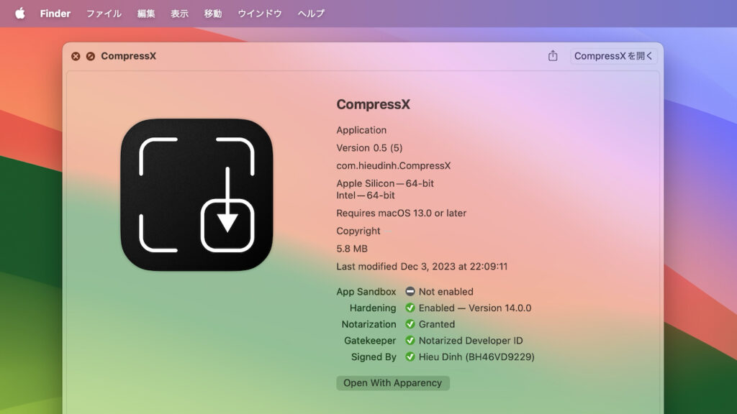Viewport: 737px width, 414px height.
Task: Click the App Sandbox not-enabled status icon
Action: (410, 292)
